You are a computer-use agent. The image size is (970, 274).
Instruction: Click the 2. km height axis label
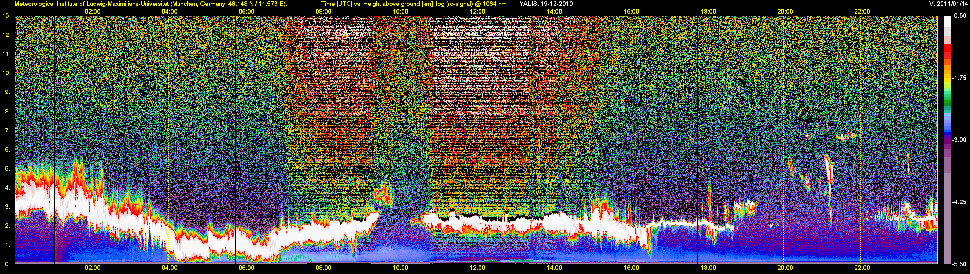7,226
